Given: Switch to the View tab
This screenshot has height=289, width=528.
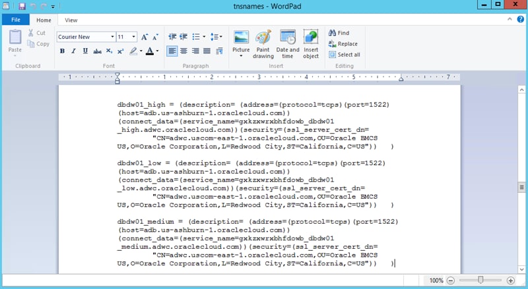Looking at the screenshot, I should coord(71,20).
